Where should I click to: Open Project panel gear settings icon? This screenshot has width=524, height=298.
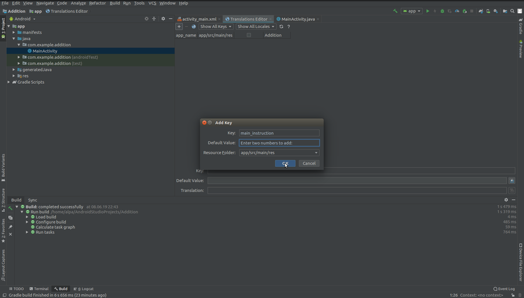(x=163, y=19)
